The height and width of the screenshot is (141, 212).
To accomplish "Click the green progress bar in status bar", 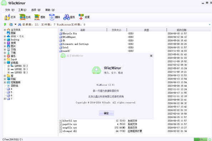I will pyautogui.click(x=201, y=139).
